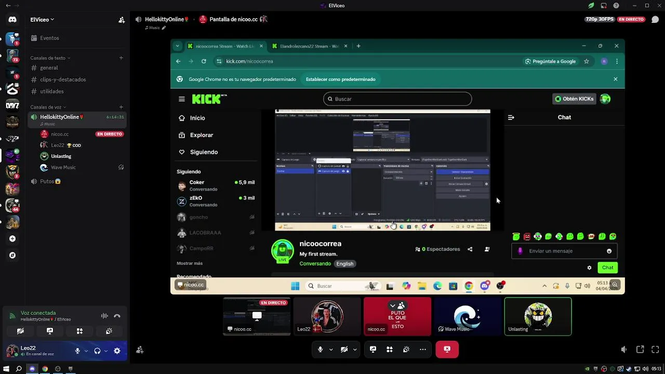This screenshot has height=374, width=665.
Task: Toggle camera in voice connected panel
Action: (20, 331)
